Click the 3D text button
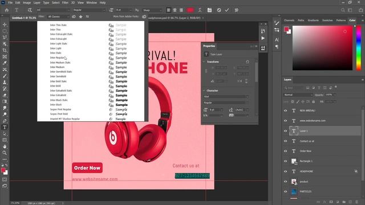365x205 pixels. [237, 10]
